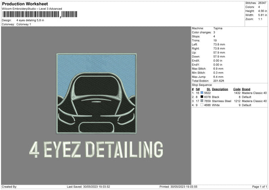Click the Stainless Steel 7659 color swatch
269x190 pixels.
202,101
